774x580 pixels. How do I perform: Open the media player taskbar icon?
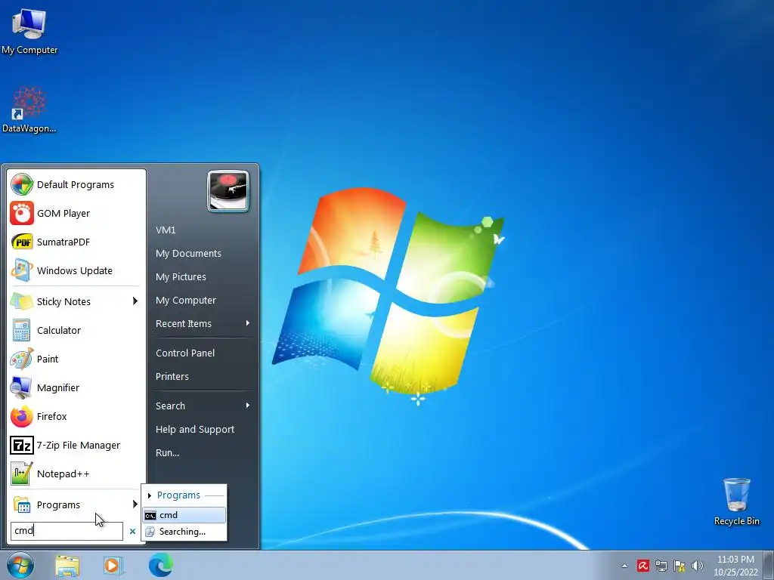tap(113, 565)
